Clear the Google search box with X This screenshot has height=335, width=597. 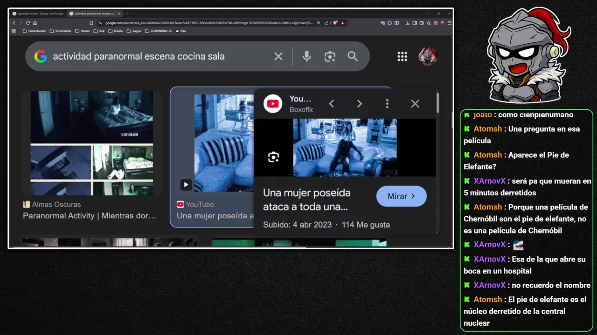point(278,56)
